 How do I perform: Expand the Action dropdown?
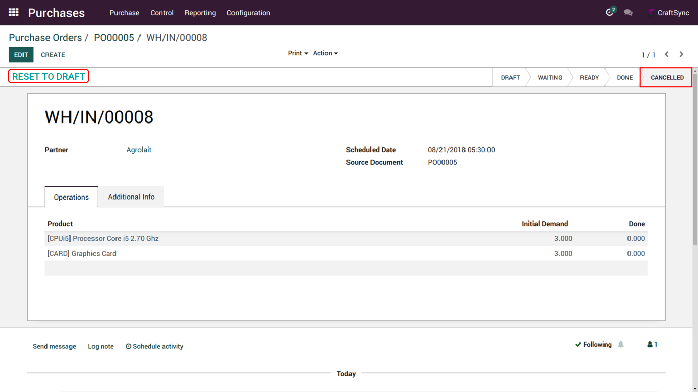(x=325, y=53)
